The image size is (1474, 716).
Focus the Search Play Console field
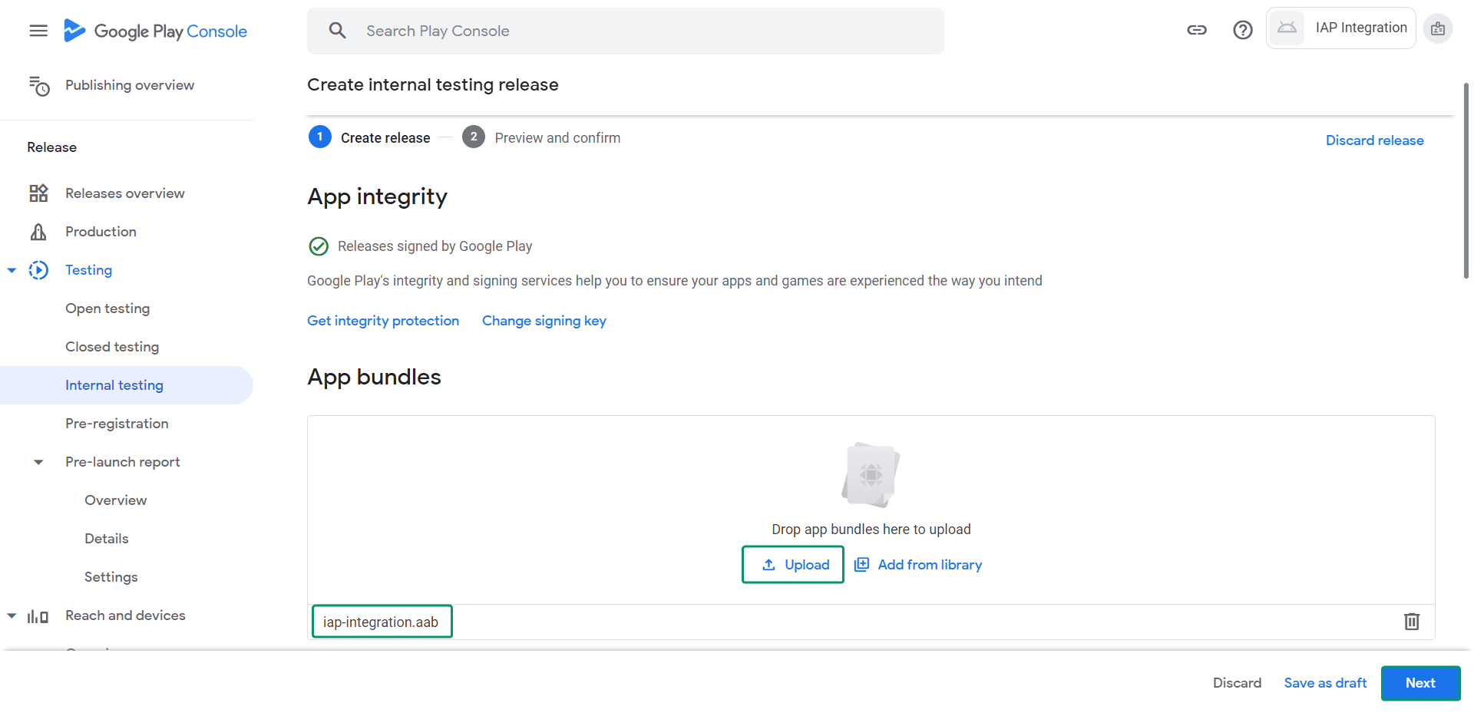(x=625, y=31)
